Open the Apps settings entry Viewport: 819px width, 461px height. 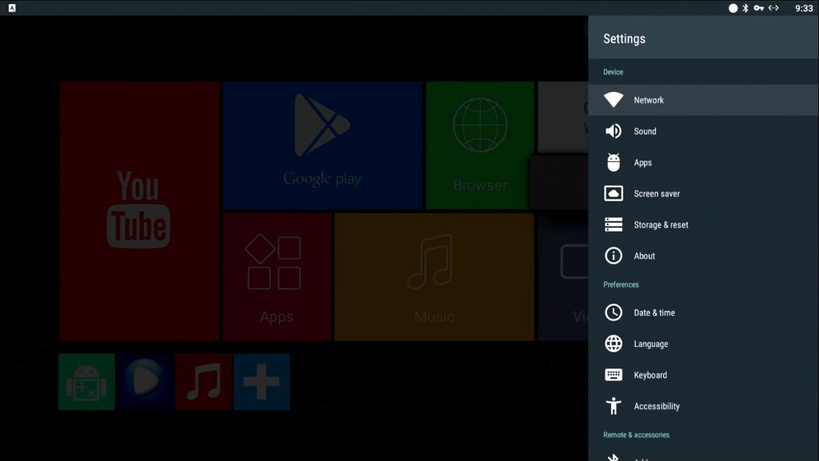(704, 163)
